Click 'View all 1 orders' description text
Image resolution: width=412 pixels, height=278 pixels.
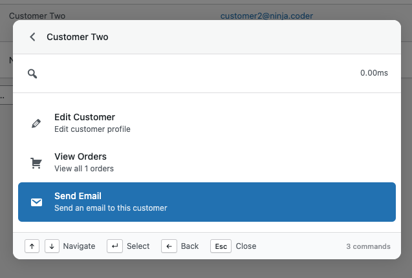click(84, 169)
